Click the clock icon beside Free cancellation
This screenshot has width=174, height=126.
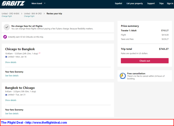click(123, 76)
